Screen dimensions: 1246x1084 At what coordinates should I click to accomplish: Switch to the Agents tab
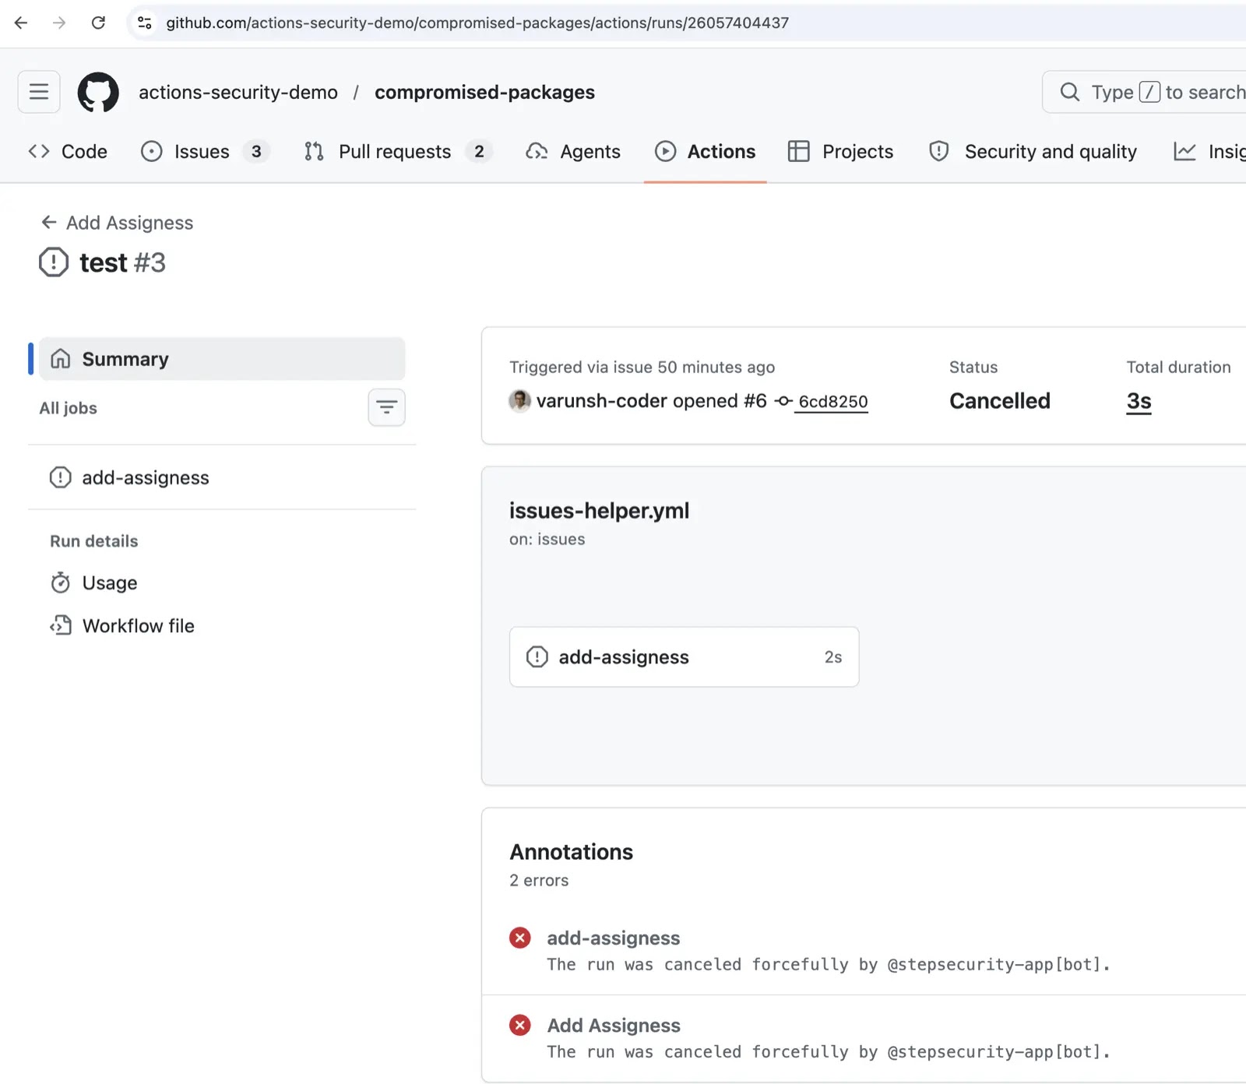tap(573, 151)
